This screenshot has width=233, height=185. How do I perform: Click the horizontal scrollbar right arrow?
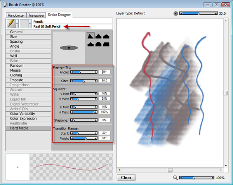221,170
